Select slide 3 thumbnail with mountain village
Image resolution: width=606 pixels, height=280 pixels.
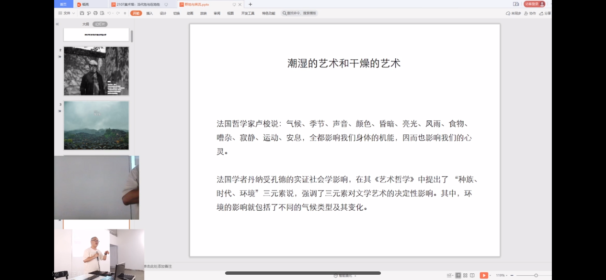[x=96, y=125]
